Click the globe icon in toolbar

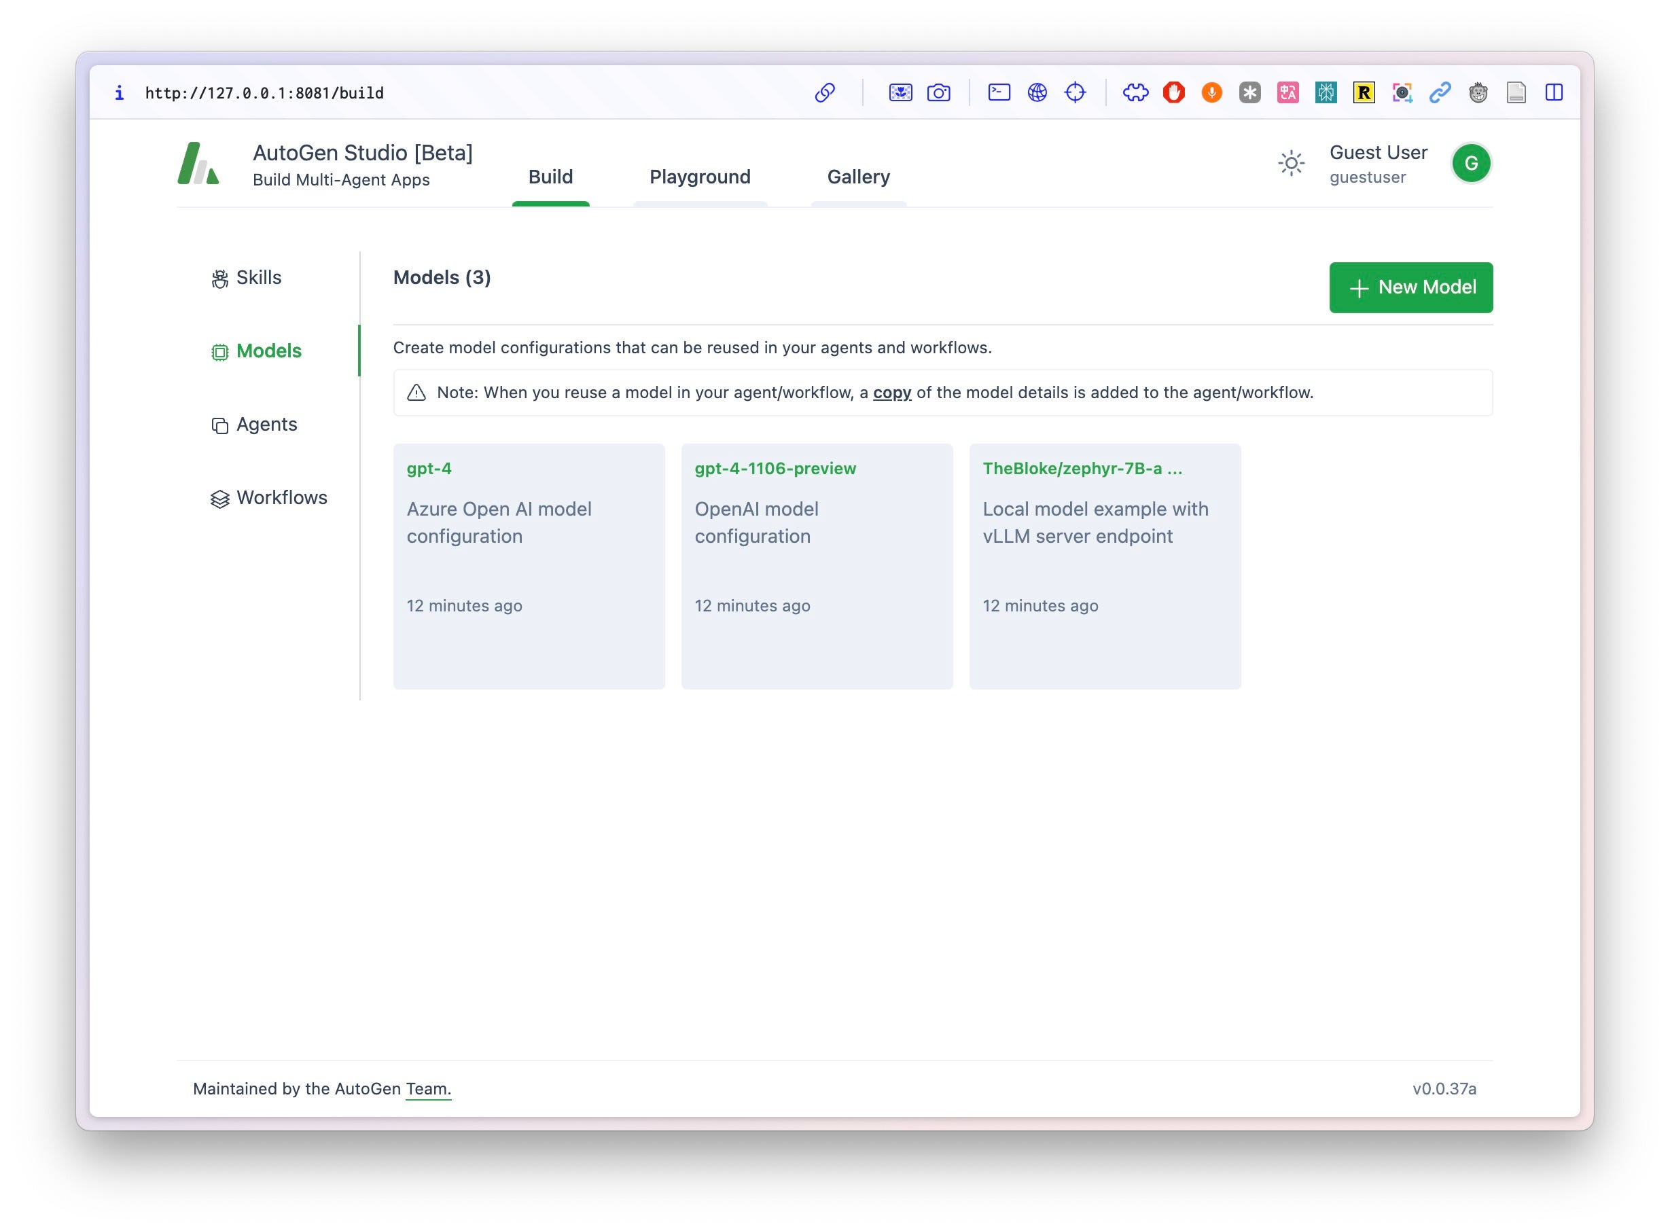tap(1037, 92)
